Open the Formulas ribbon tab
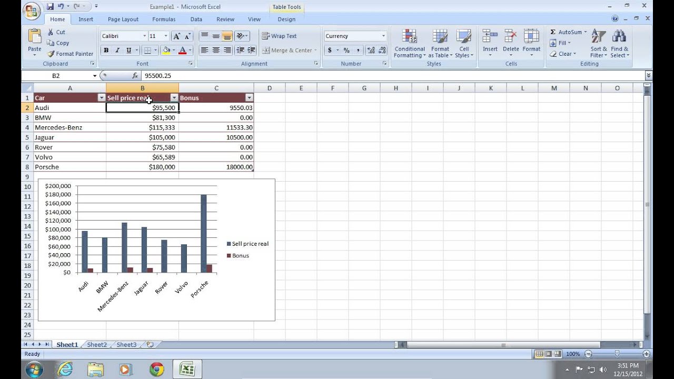674x379 pixels. [164, 19]
